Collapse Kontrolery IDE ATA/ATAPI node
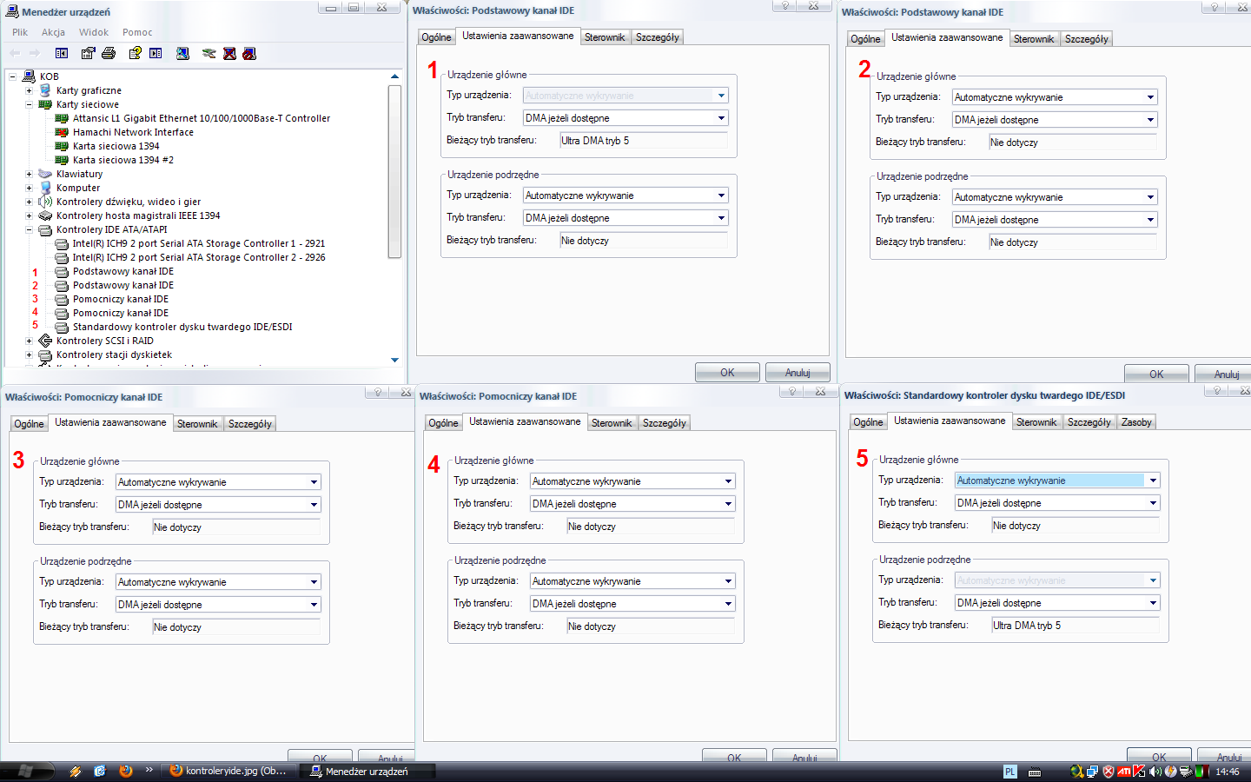 [29, 229]
